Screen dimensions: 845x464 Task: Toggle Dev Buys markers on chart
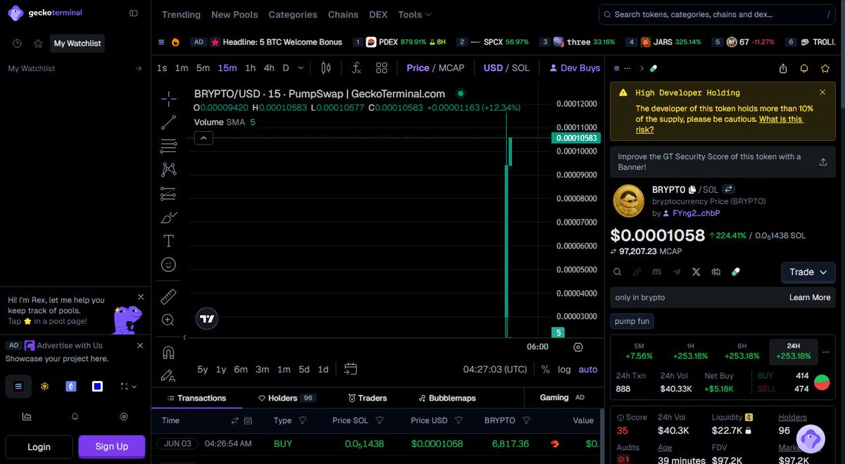point(574,68)
